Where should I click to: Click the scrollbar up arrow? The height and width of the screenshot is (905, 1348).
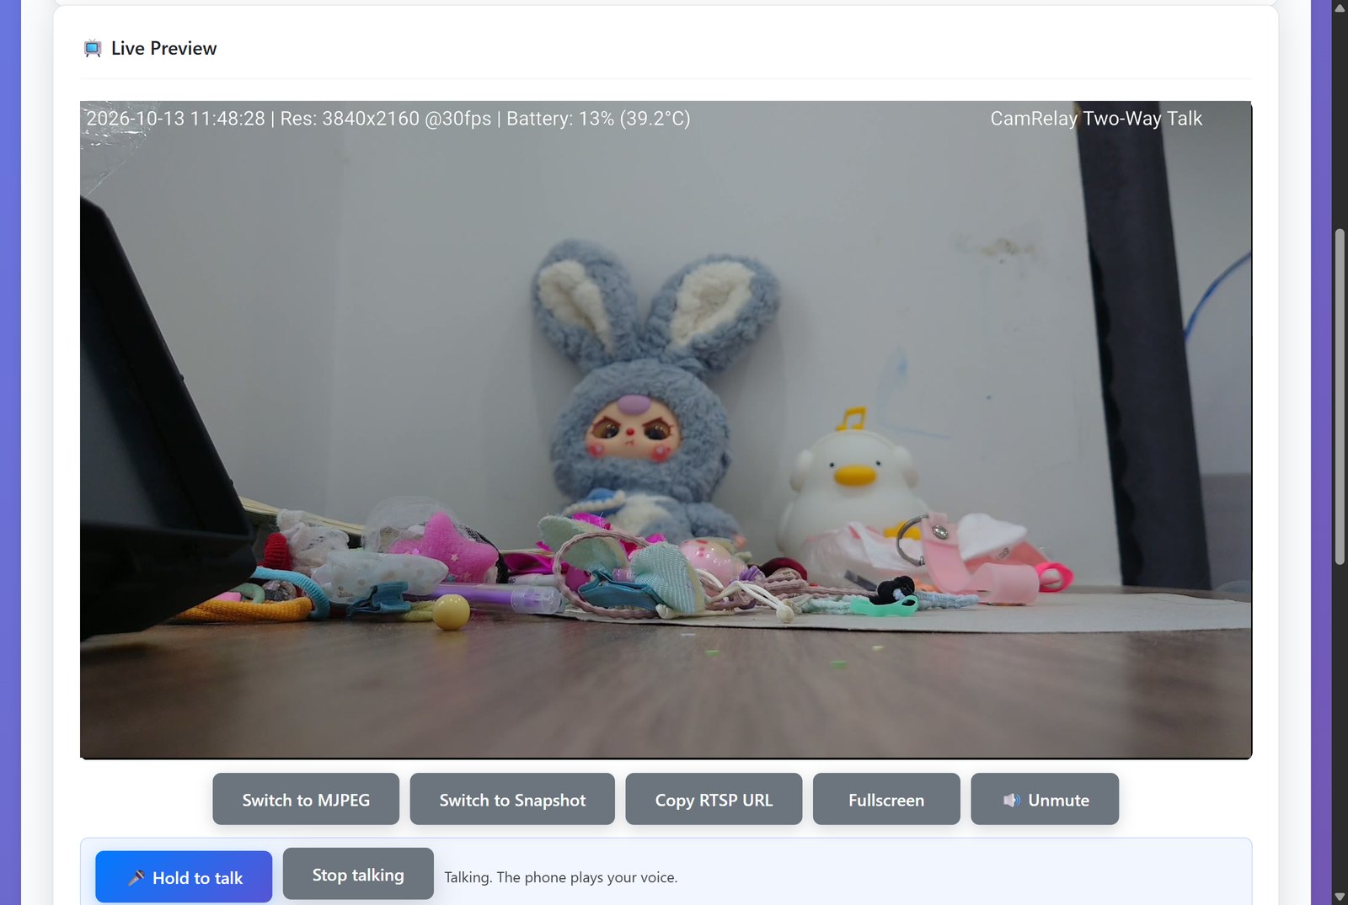pyautogui.click(x=1340, y=8)
